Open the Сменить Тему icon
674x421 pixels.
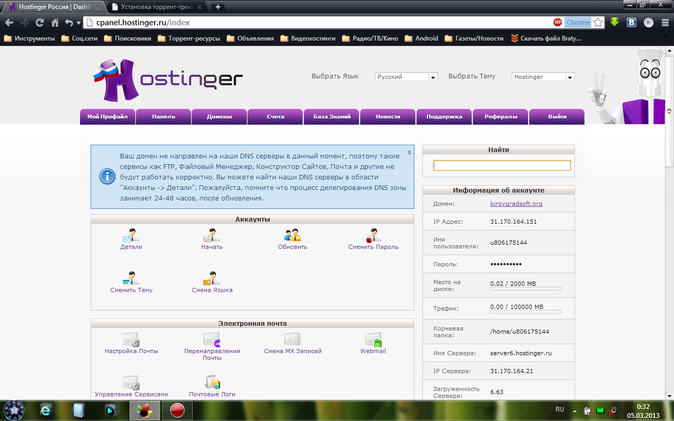tap(131, 278)
